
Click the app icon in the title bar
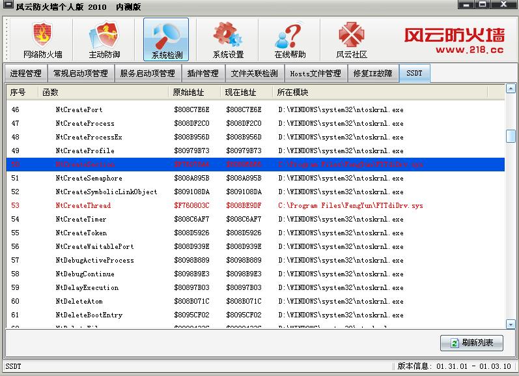click(x=8, y=5)
